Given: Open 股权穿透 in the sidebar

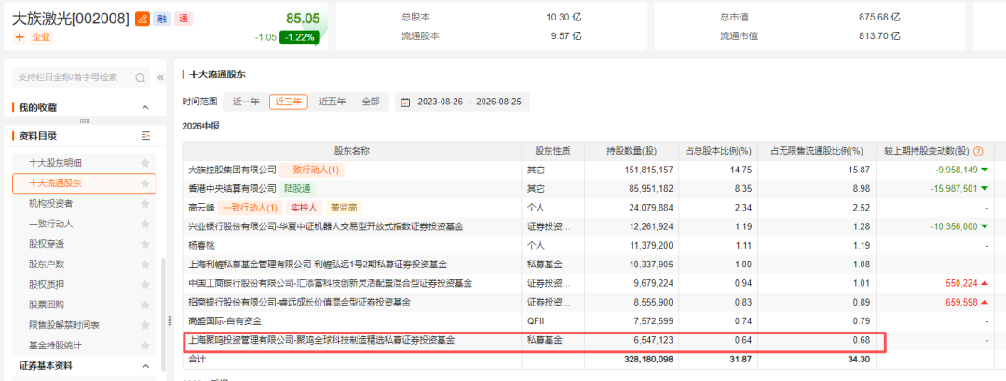Looking at the screenshot, I should 47,244.
